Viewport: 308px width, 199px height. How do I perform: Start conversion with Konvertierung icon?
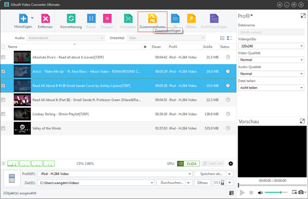pos(71,18)
